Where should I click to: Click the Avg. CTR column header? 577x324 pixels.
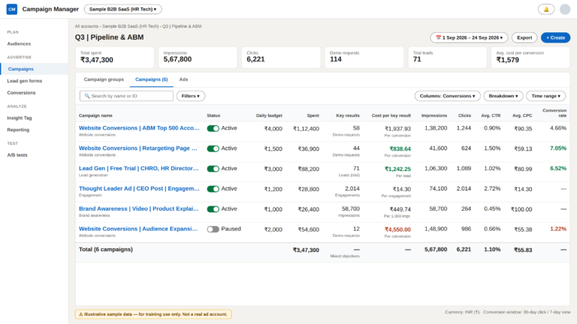click(x=491, y=115)
